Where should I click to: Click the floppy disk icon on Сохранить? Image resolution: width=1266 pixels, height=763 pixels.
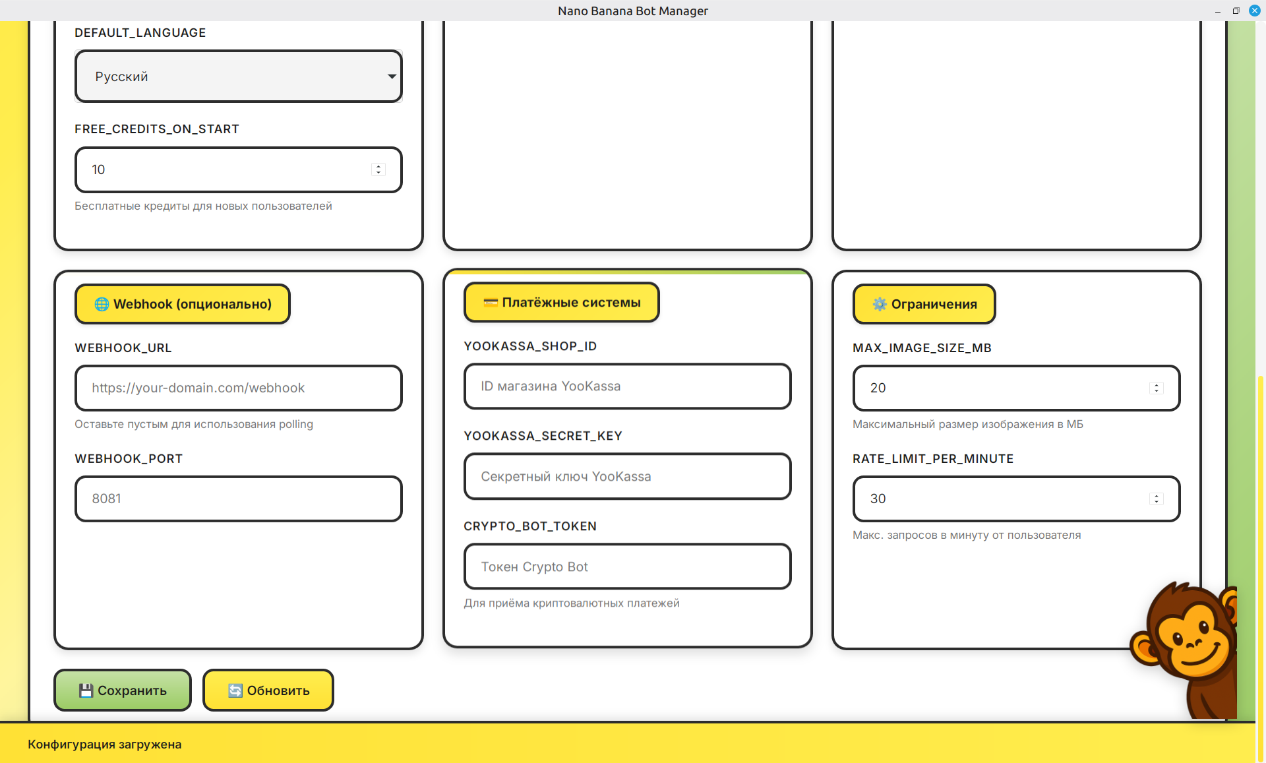[86, 690]
